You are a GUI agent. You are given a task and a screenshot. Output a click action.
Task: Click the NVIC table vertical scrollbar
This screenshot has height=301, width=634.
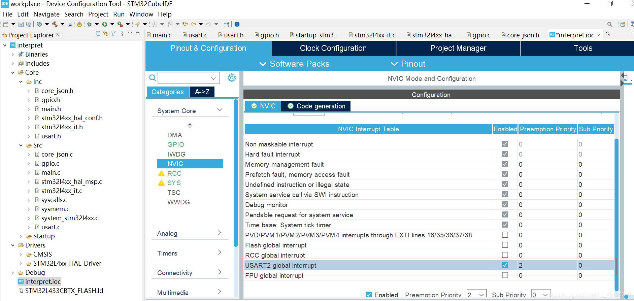(x=616, y=214)
